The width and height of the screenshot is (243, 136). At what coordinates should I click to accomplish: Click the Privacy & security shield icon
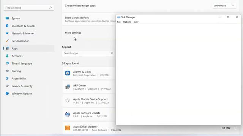[7, 86]
